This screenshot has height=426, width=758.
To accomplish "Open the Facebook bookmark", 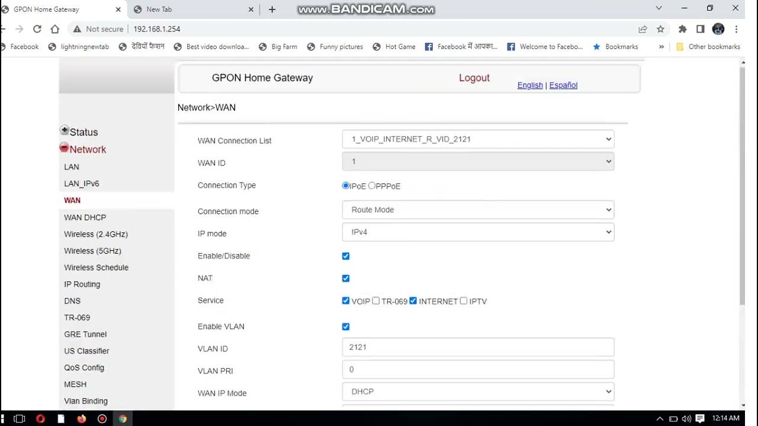I will click(20, 47).
